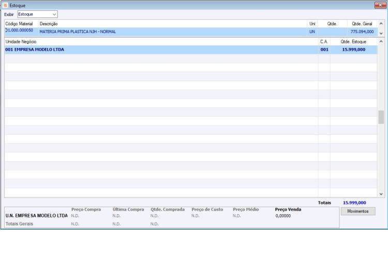Click the Preço Compra heading
Screen dimensions: 388x270
86,210
